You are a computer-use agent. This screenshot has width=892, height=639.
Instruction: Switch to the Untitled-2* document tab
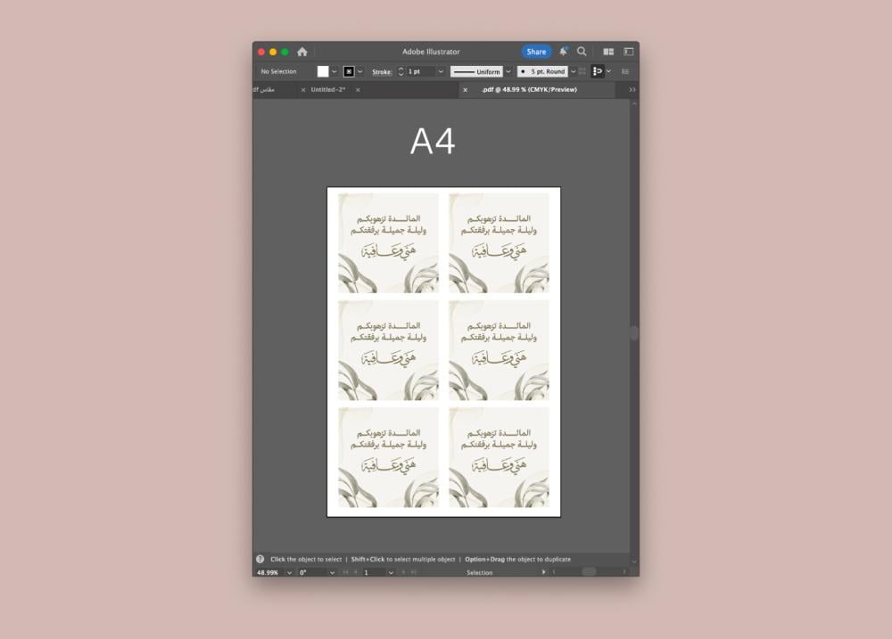tap(328, 90)
